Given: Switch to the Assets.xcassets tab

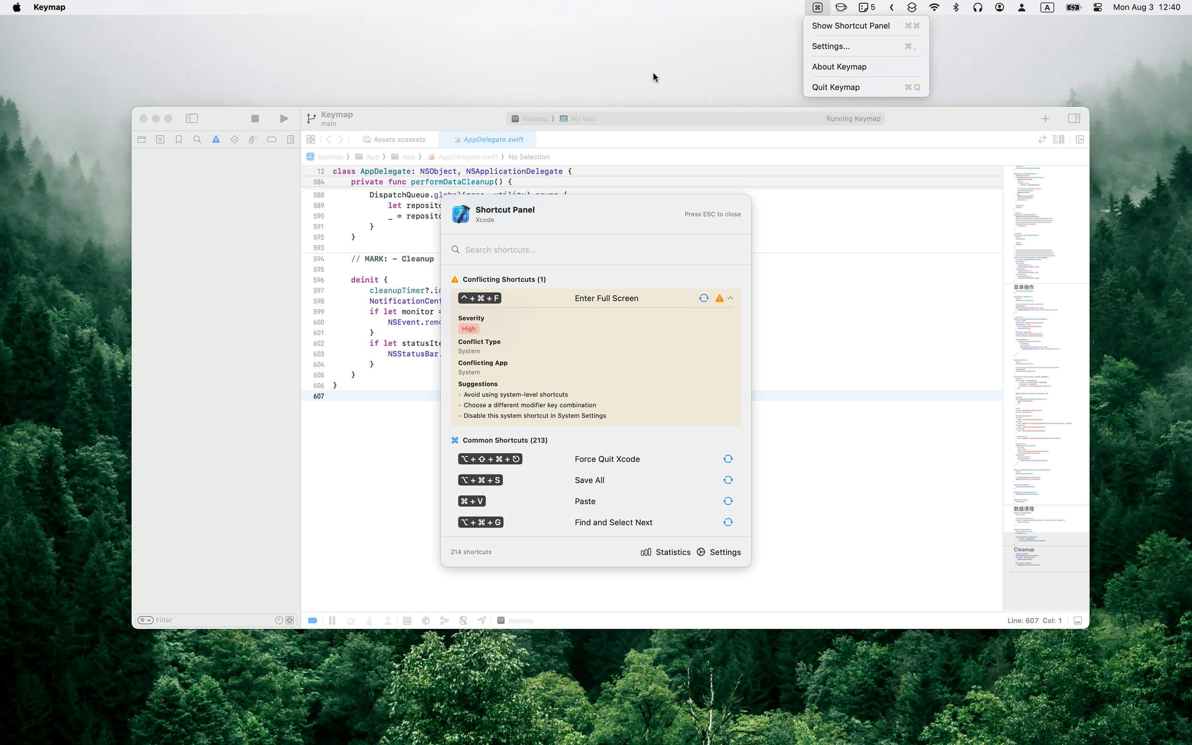Looking at the screenshot, I should 394,139.
